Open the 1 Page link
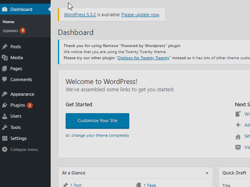The image size is (250, 187). click(x=150, y=185)
